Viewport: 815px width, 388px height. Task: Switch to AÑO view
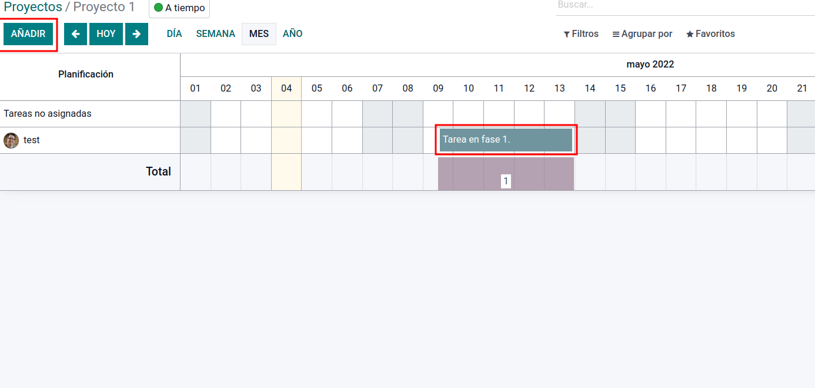pyautogui.click(x=293, y=34)
